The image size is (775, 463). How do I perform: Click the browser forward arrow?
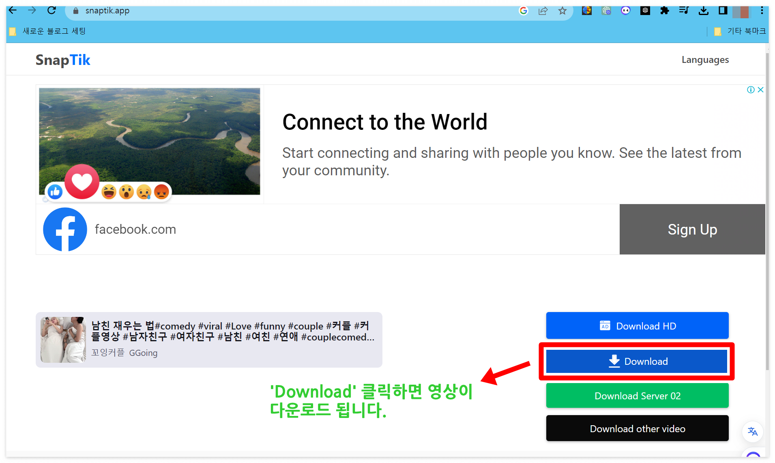pyautogui.click(x=32, y=11)
